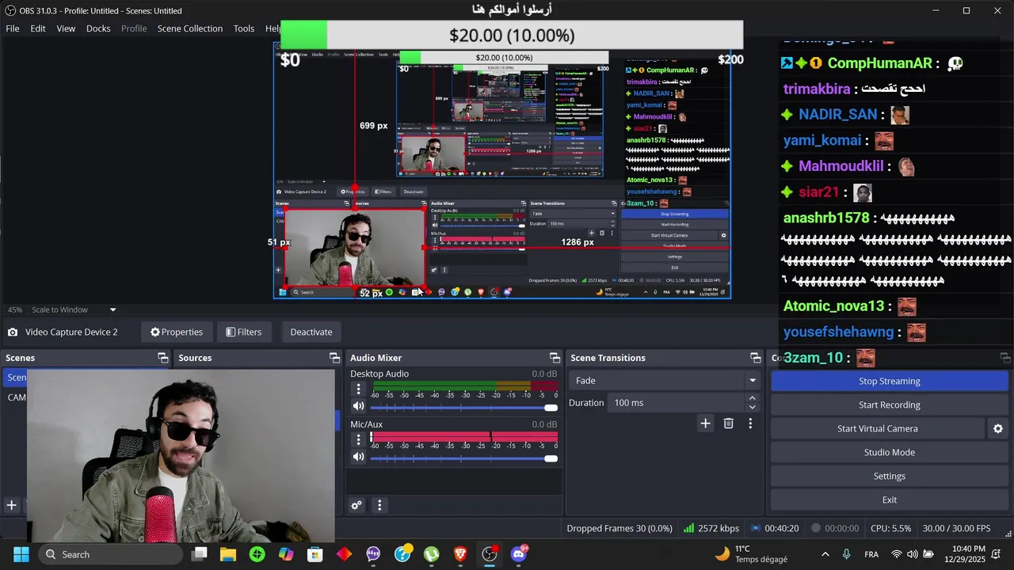Viewport: 1014px width, 570px height.
Task: Open the Edit menu
Action: point(38,28)
